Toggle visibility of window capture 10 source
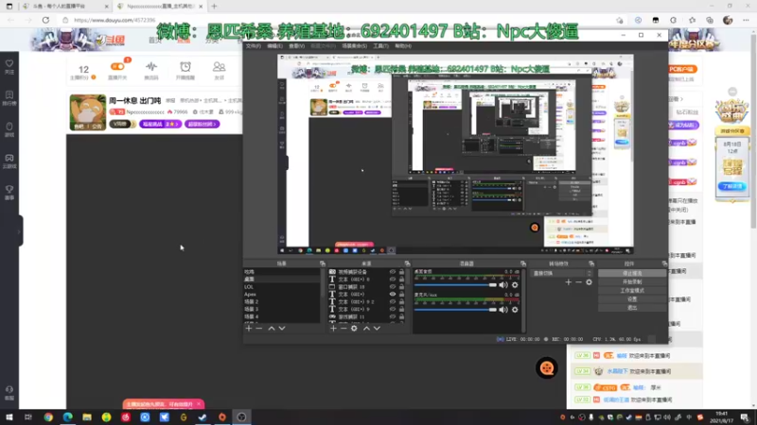Viewport: 757px width, 425px height. pos(393,287)
